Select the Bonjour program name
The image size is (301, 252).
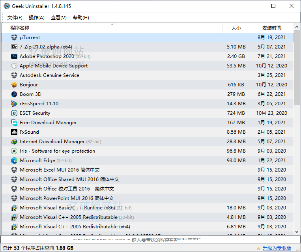pyautogui.click(x=29, y=85)
